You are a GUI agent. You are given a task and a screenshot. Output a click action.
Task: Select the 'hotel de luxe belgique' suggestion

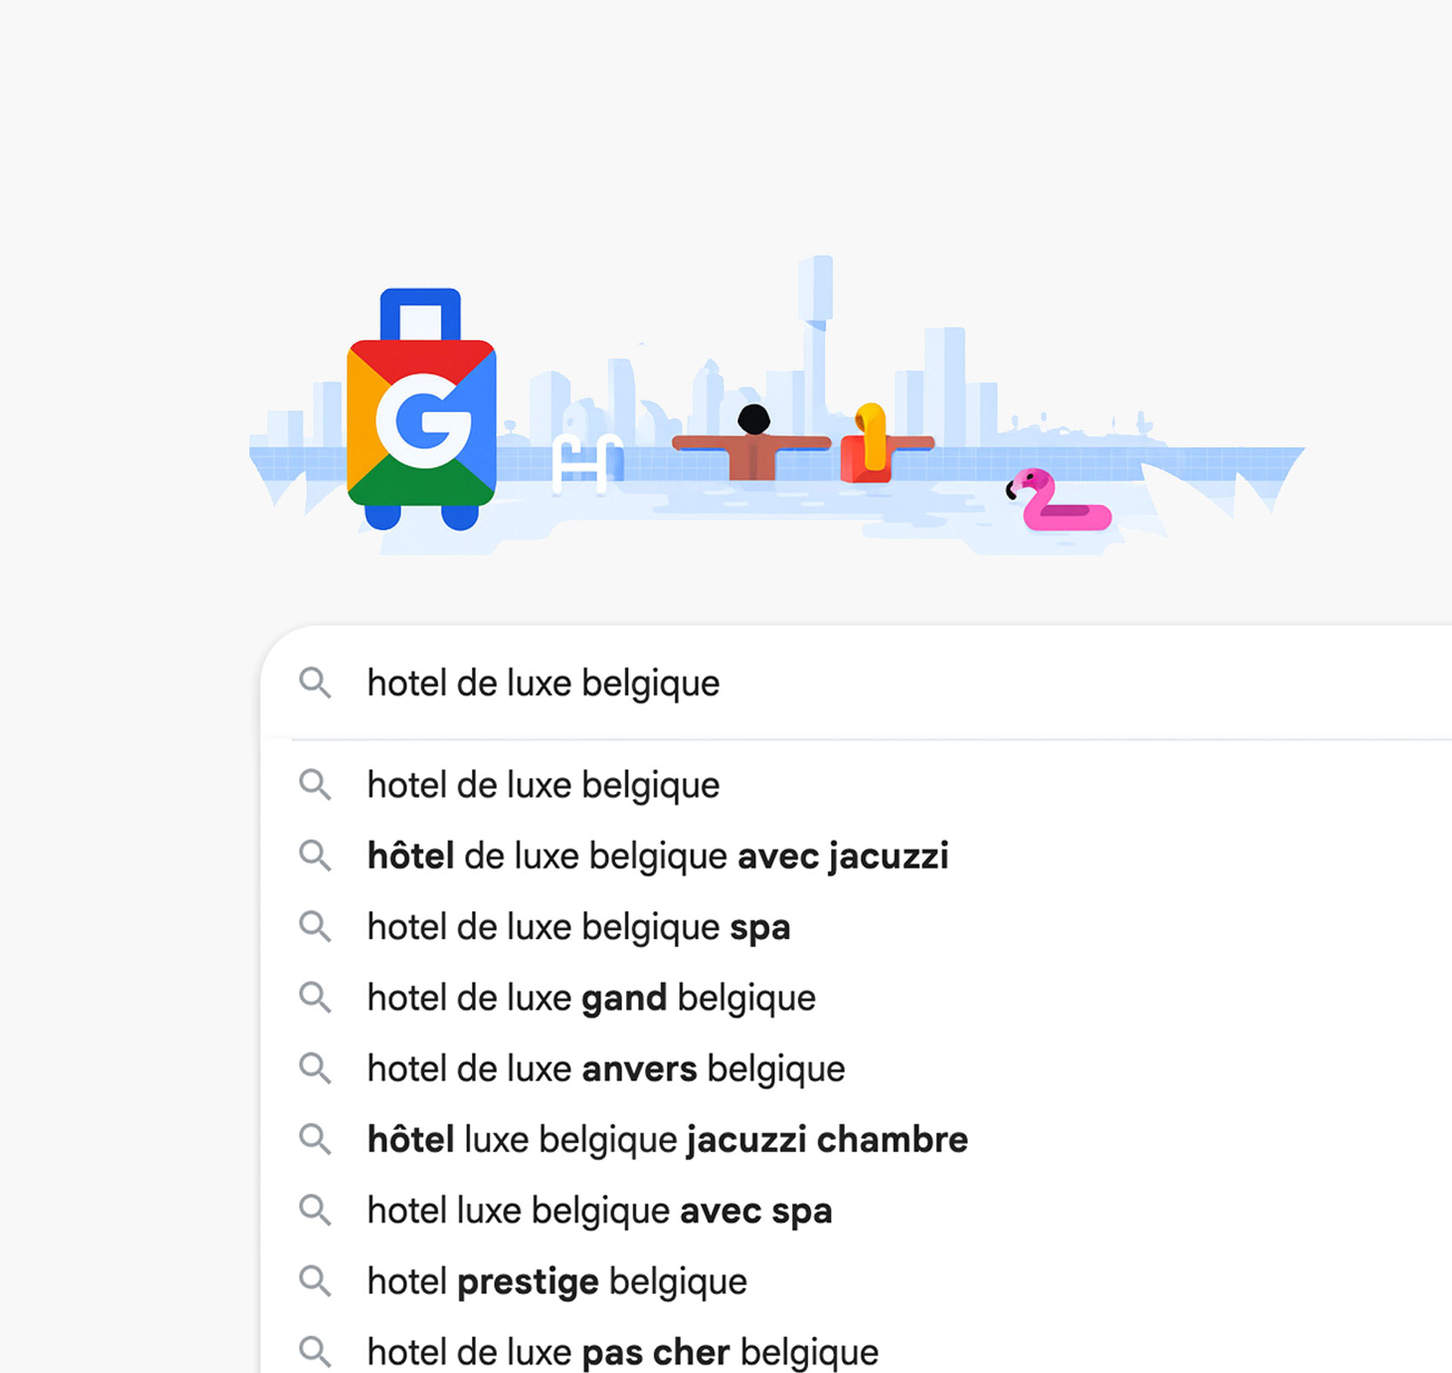(543, 785)
